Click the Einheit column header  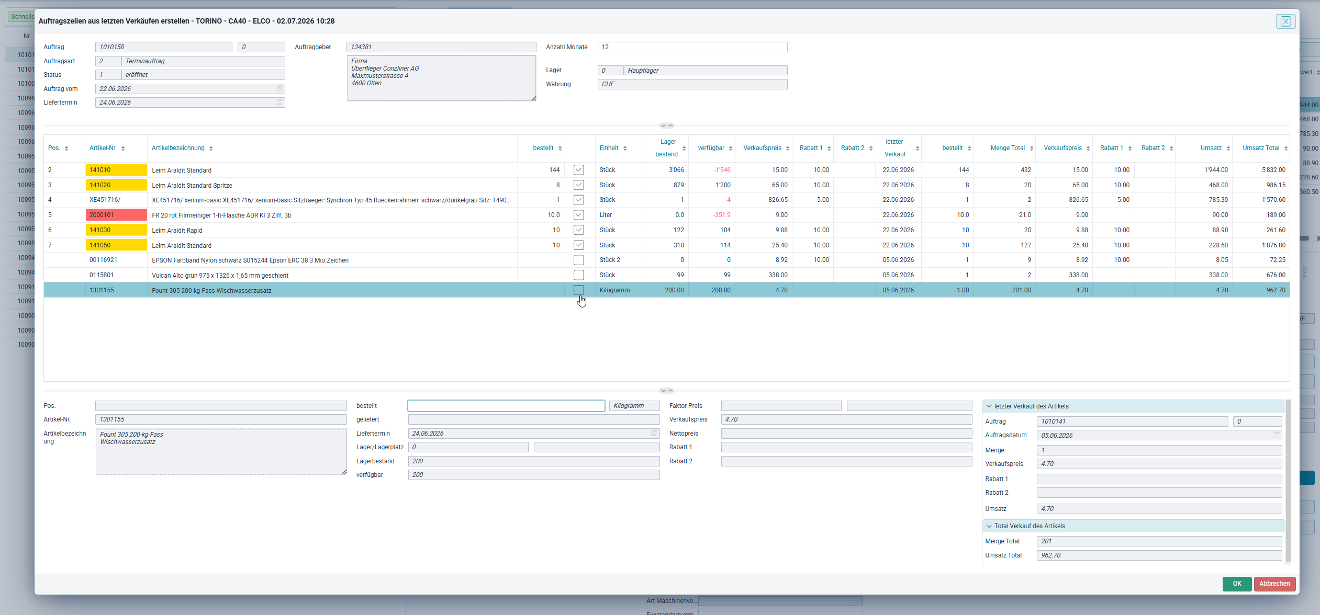click(609, 148)
